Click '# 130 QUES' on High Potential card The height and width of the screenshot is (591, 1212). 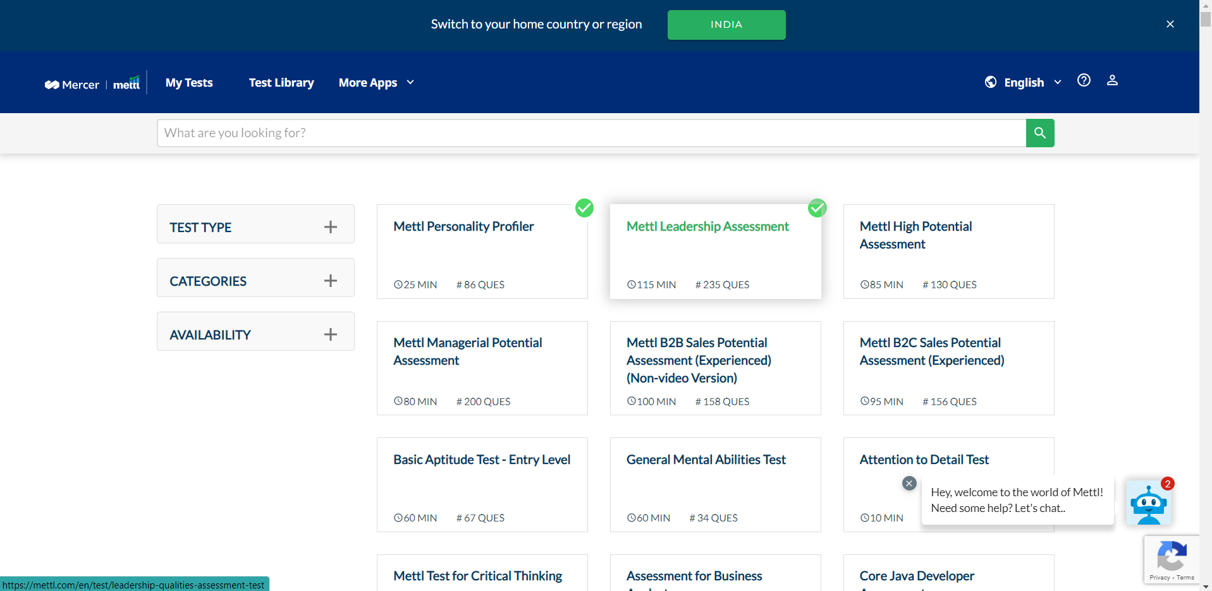point(950,284)
